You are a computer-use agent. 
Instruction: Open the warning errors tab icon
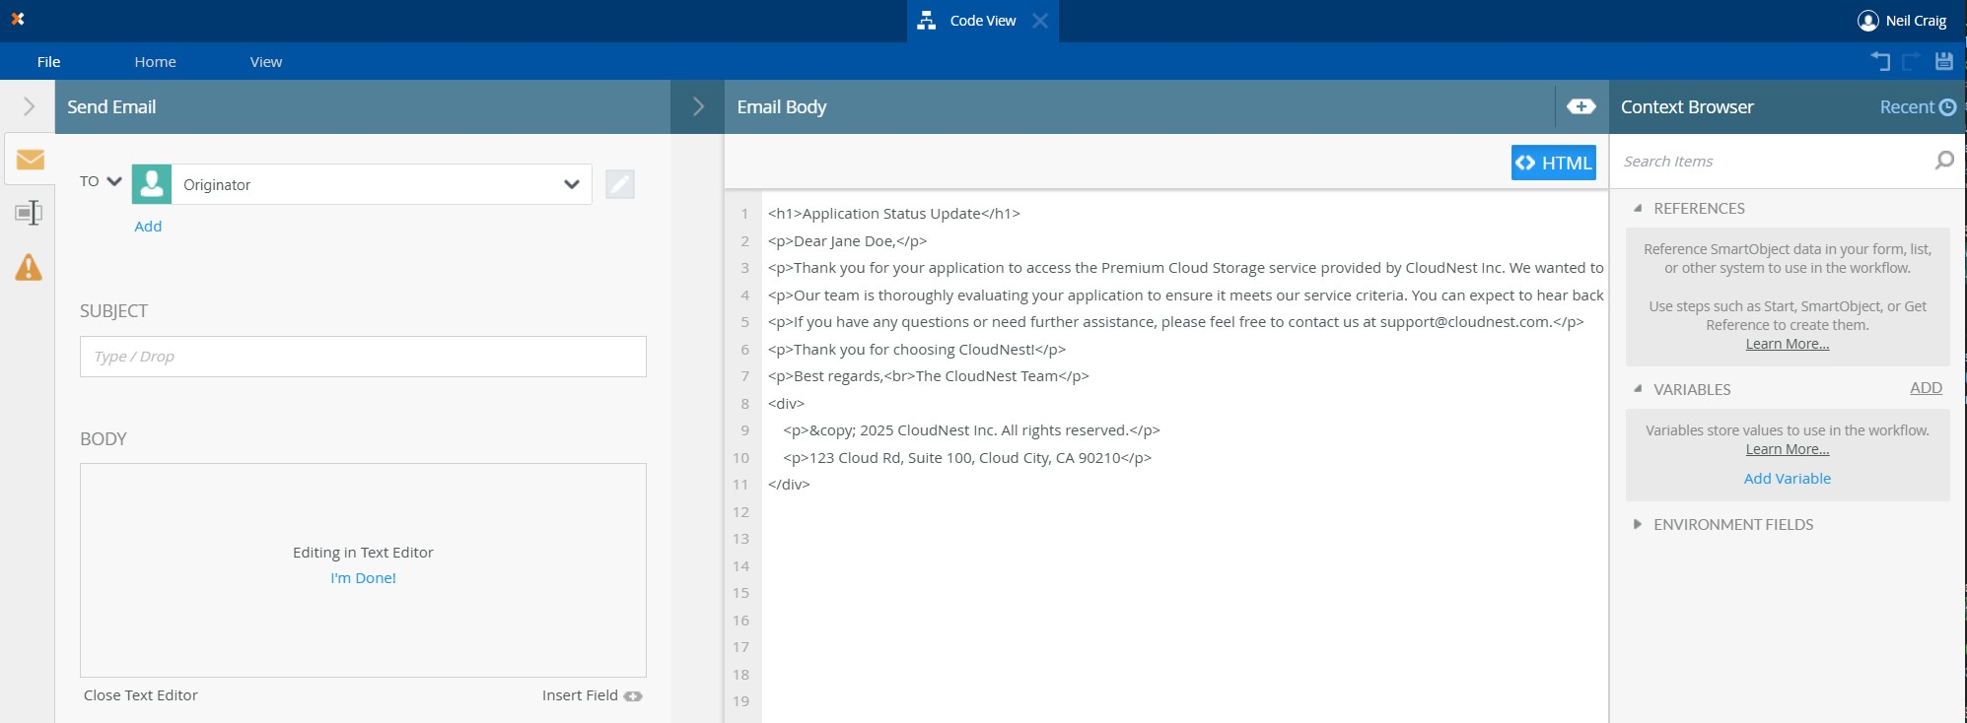[29, 267]
